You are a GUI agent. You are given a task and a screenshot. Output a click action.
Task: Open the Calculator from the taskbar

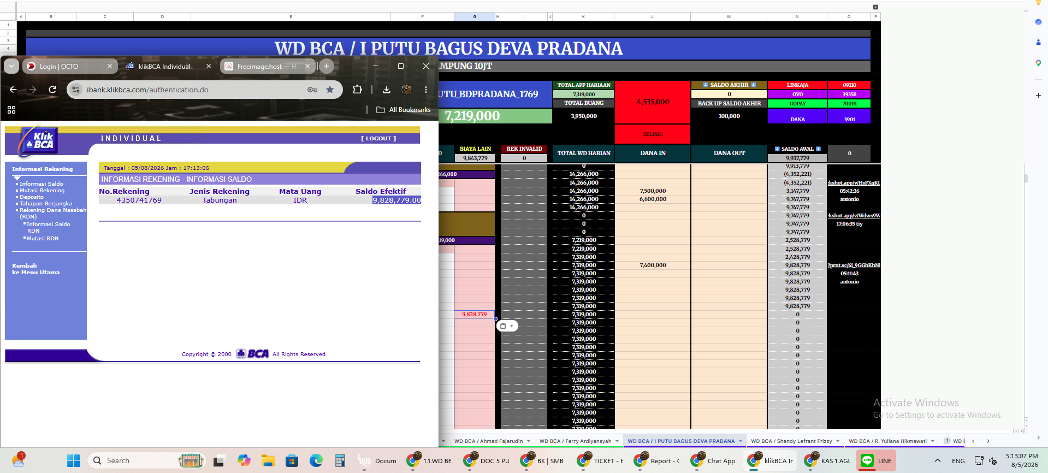pos(340,461)
